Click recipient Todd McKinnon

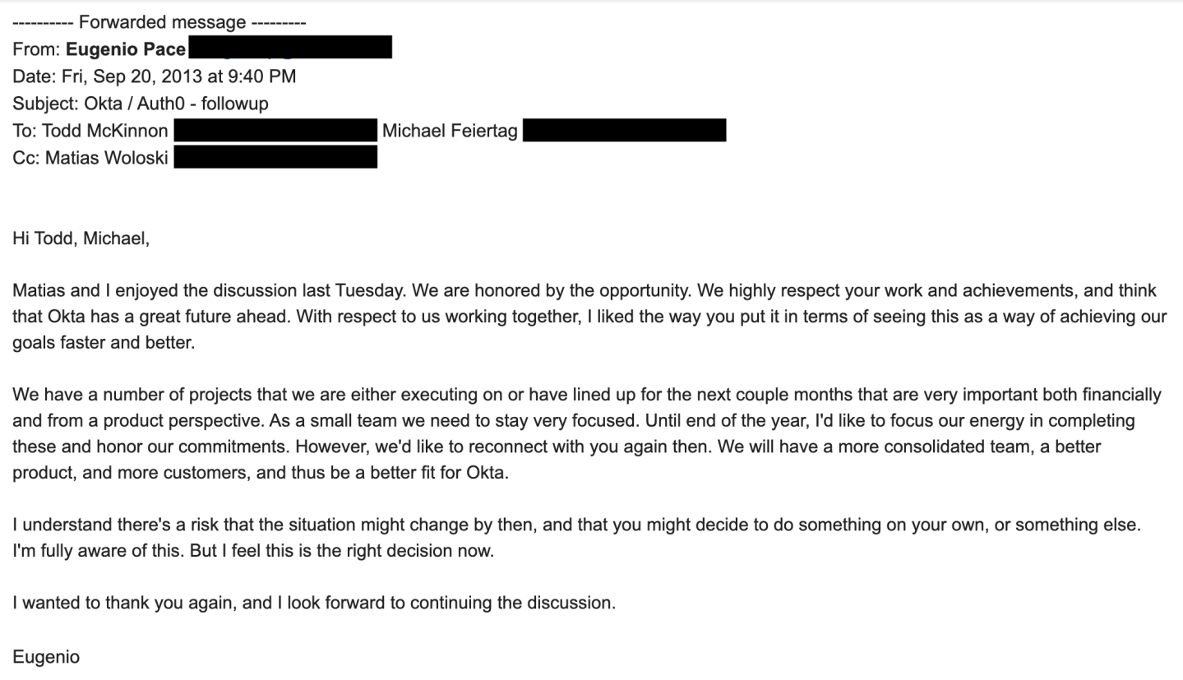[x=104, y=131]
